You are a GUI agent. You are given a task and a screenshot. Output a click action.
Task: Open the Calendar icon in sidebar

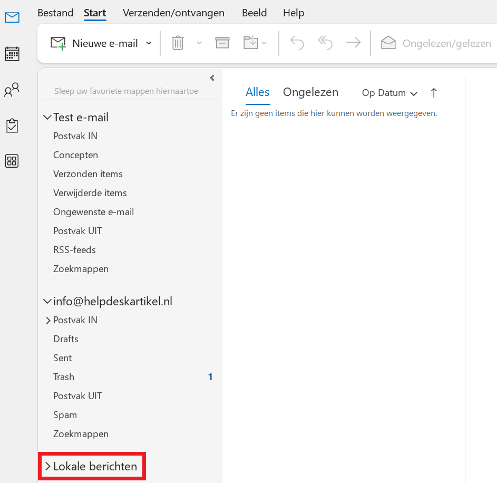12,54
